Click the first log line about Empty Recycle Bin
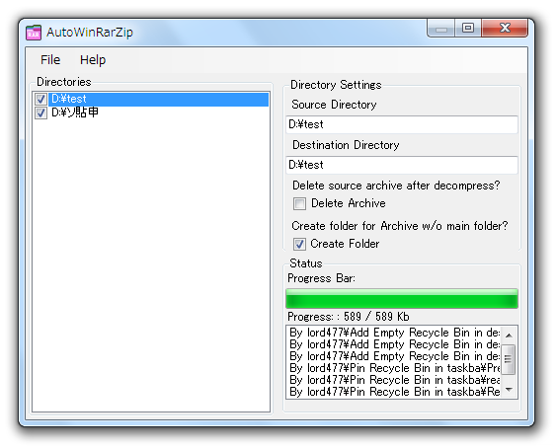The width and height of the screenshot is (556, 448). [394, 333]
